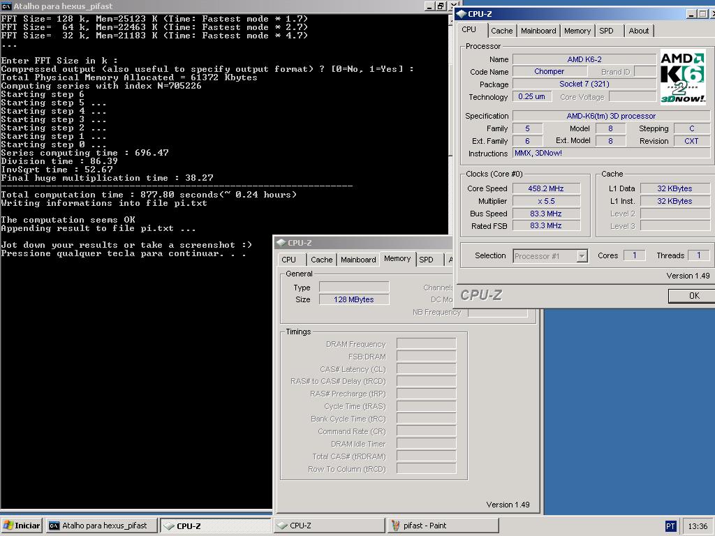Activate first CPU-Z taskbar button (bold)

click(x=216, y=526)
